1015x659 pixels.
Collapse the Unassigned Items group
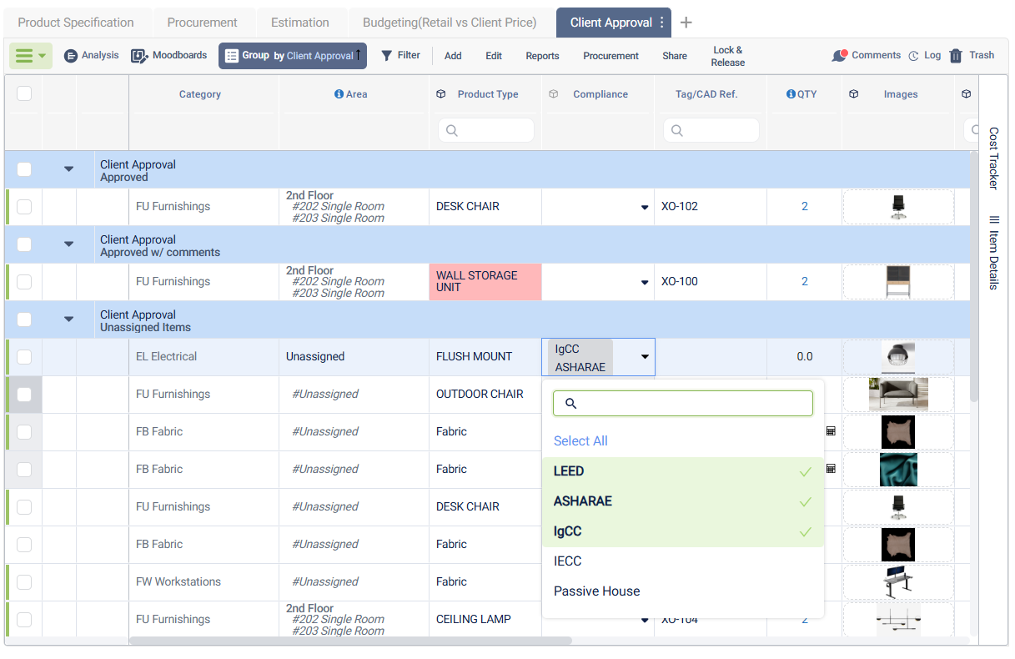[x=69, y=319]
